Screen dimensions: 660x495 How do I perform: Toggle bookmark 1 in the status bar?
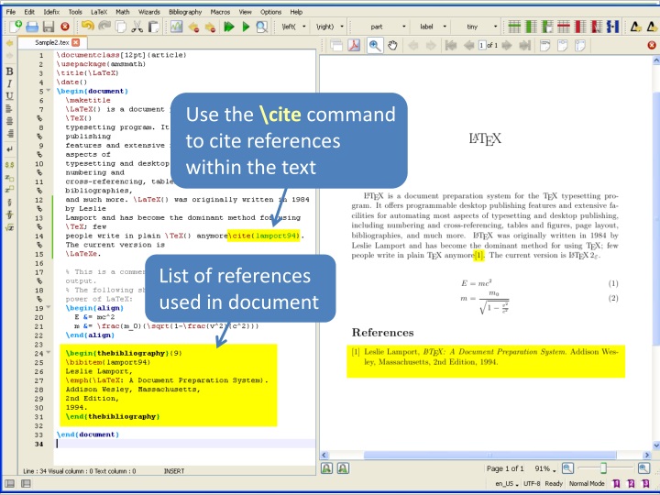tap(616, 483)
